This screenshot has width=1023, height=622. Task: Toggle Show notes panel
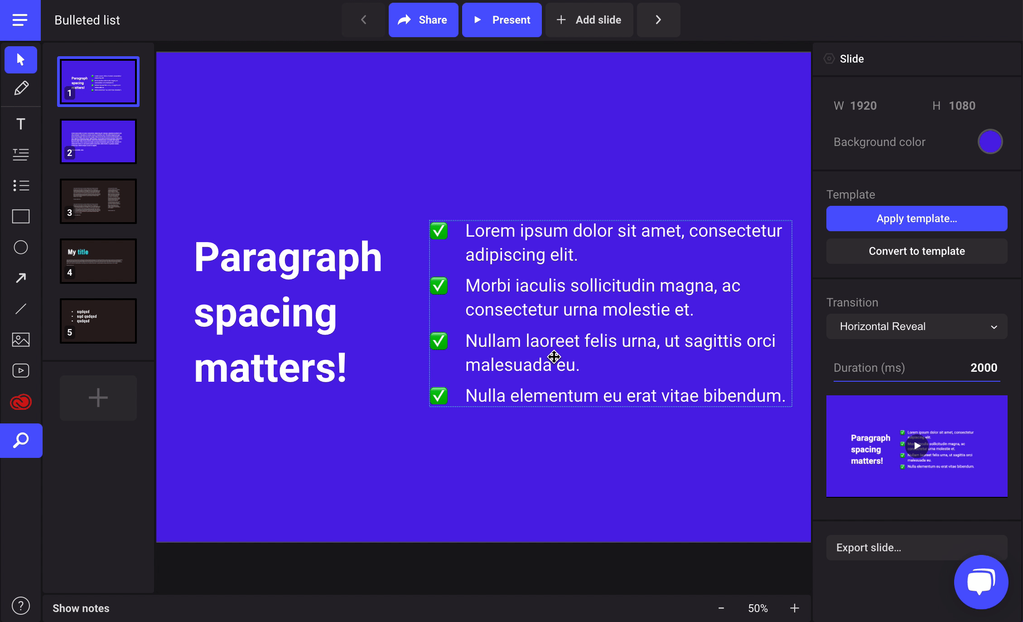pyautogui.click(x=81, y=608)
